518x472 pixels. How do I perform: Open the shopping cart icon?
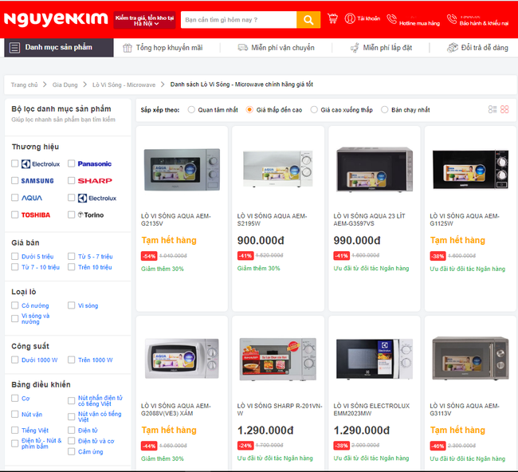[x=332, y=18]
